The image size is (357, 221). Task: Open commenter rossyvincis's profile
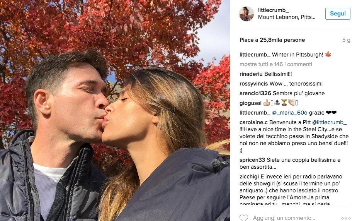253,84
